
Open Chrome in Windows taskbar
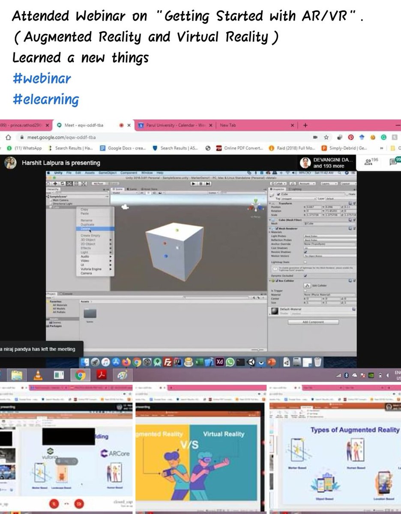click(x=80, y=376)
